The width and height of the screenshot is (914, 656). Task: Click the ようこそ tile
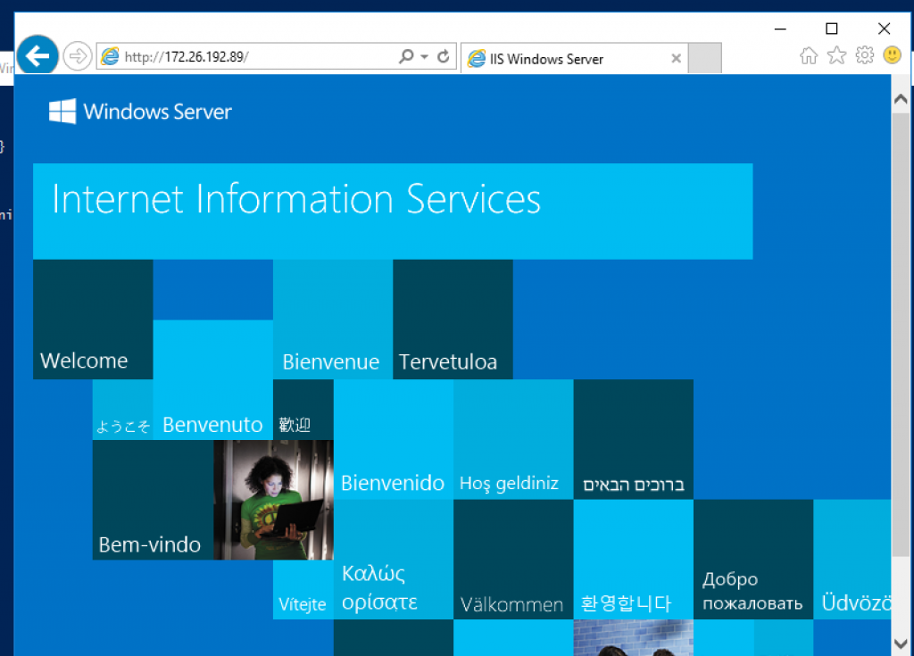(123, 410)
